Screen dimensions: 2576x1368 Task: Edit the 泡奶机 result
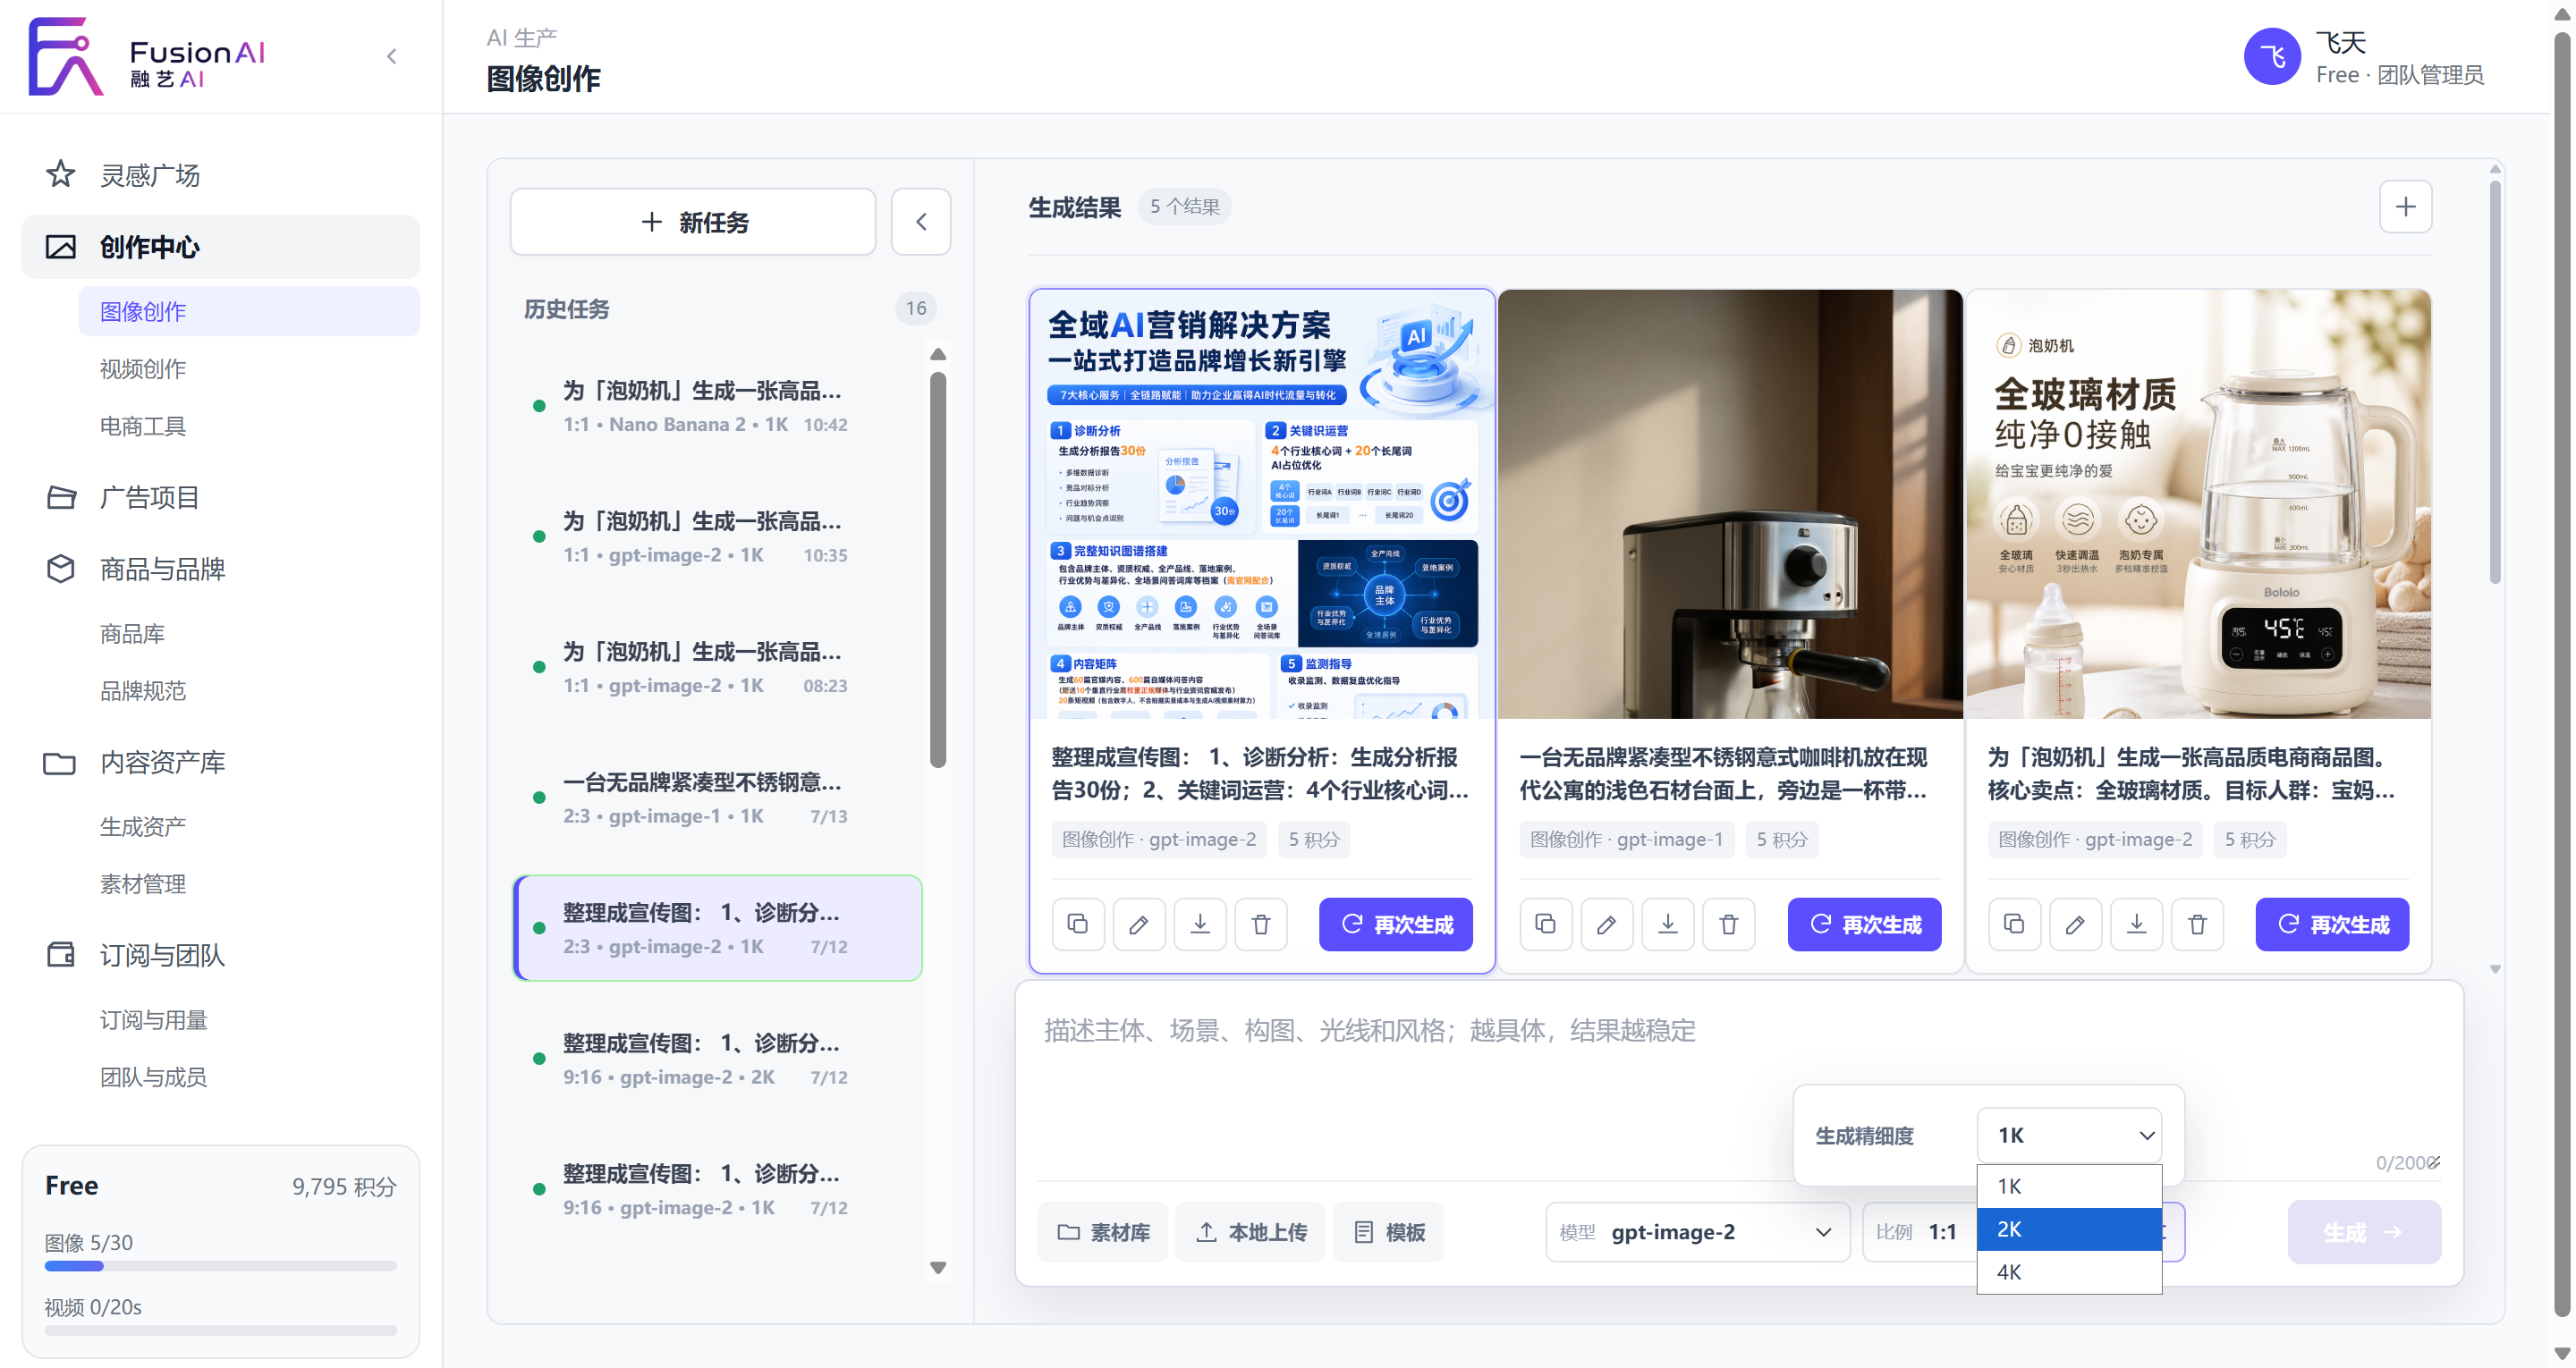pos(2075,924)
